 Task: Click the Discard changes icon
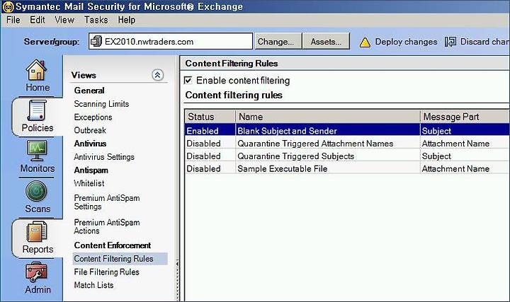[x=450, y=42]
